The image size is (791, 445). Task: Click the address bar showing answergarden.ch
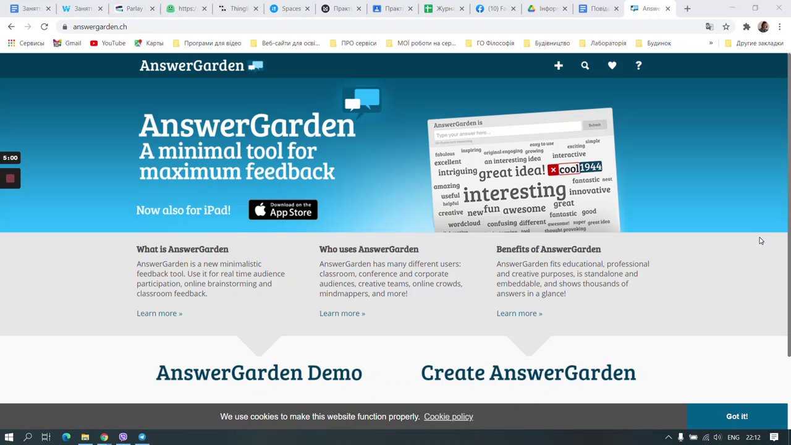[383, 27]
